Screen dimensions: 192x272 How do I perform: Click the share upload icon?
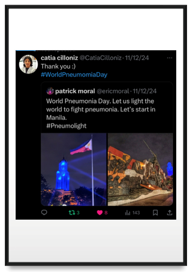coord(169,212)
